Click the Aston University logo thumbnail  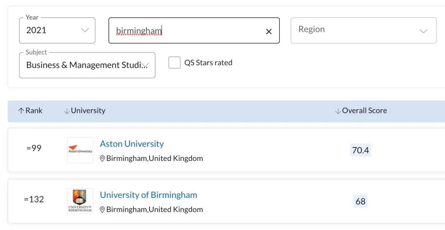tap(80, 150)
